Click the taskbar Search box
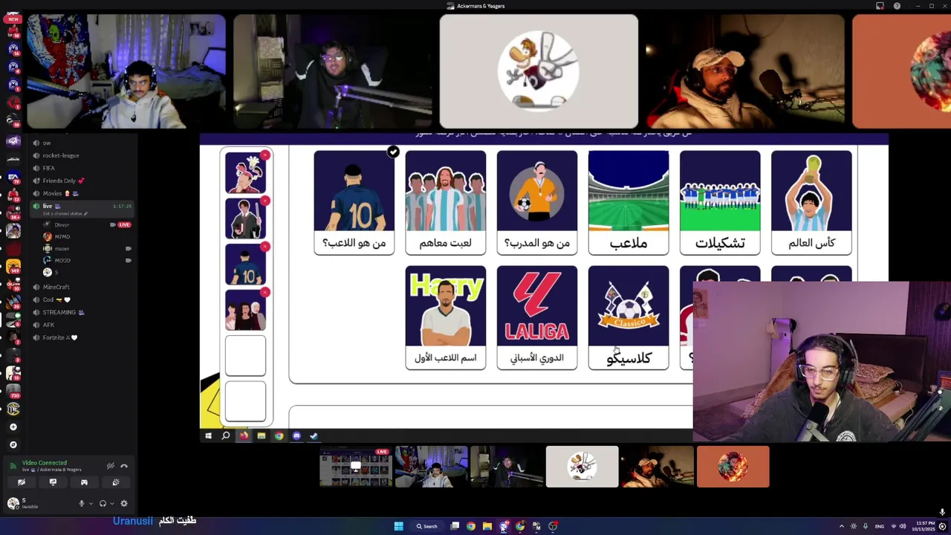Image resolution: width=951 pixels, height=535 pixels. click(x=427, y=526)
